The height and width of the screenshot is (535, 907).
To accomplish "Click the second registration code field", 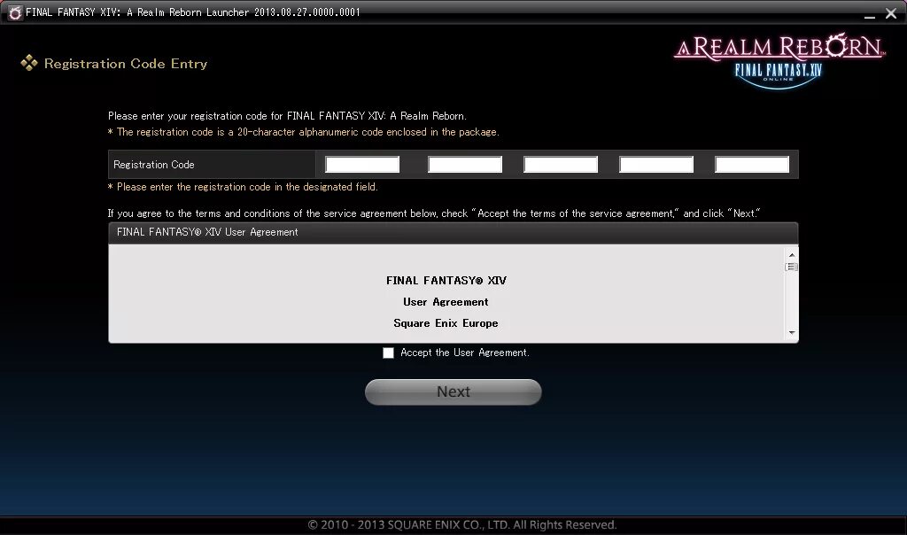I will click(465, 164).
